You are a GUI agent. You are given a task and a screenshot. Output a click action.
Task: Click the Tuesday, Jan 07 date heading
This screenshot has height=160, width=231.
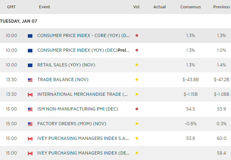19,21
